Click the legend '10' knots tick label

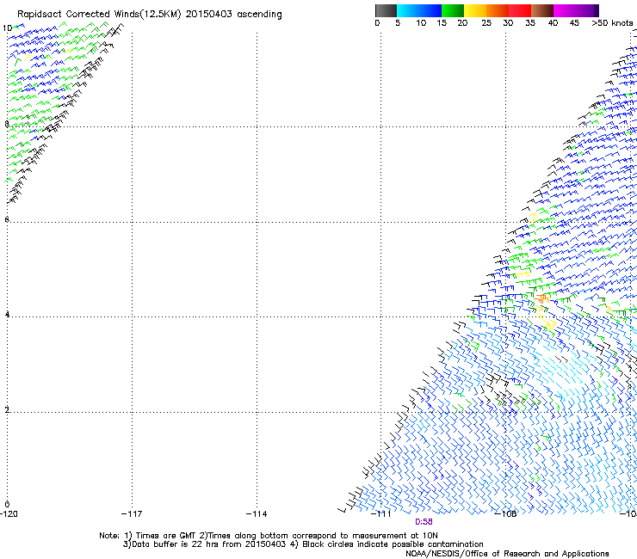(421, 23)
